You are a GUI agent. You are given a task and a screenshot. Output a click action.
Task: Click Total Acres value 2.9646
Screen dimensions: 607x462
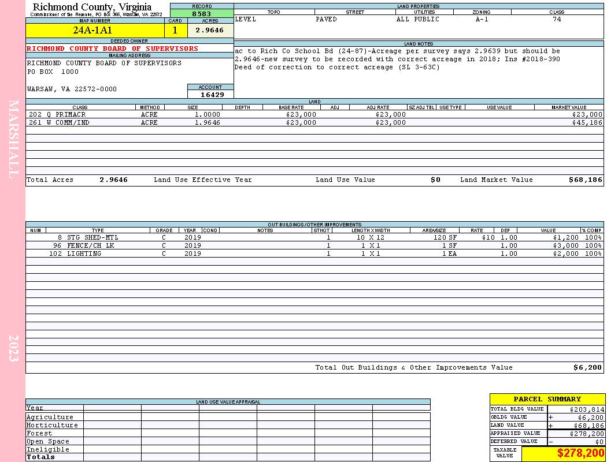click(x=113, y=180)
